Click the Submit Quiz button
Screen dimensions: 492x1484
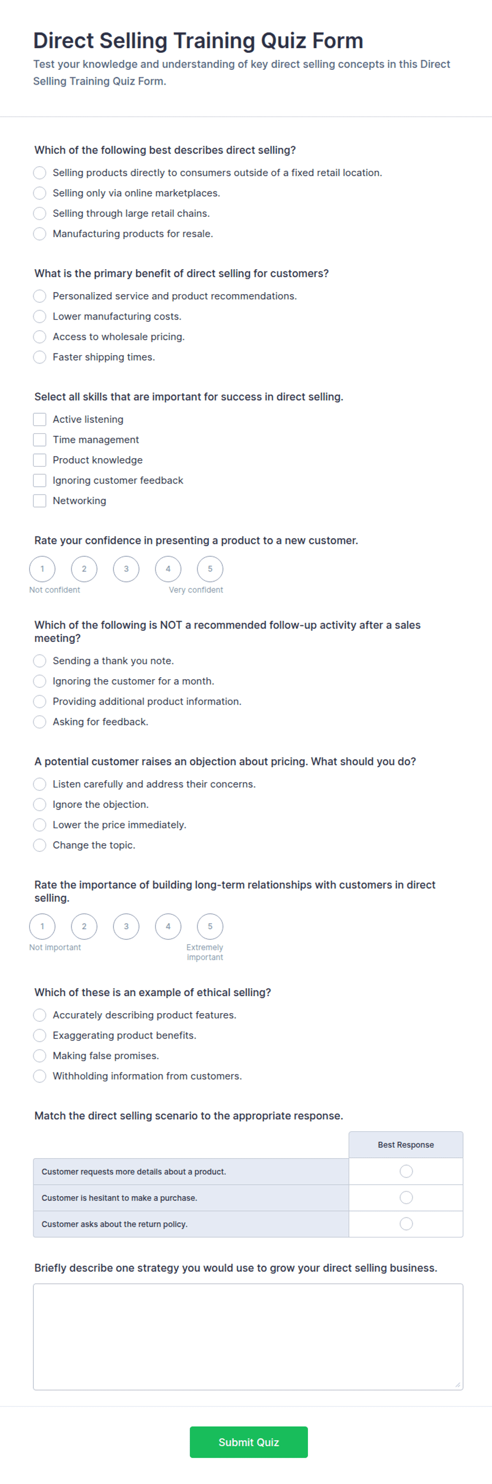click(x=249, y=1442)
